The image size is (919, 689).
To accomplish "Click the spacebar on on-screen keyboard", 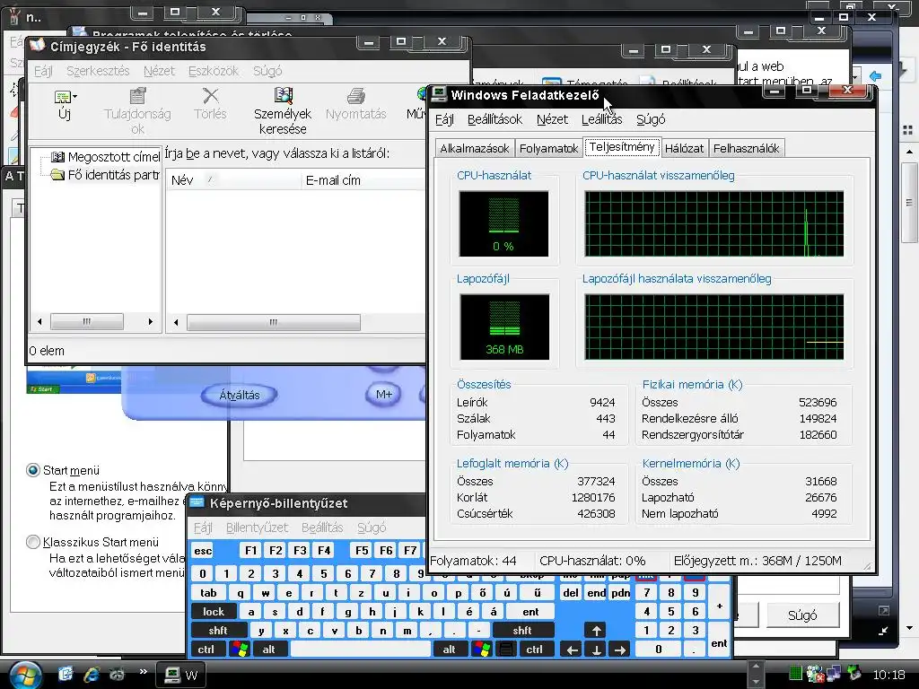I will click(360, 650).
